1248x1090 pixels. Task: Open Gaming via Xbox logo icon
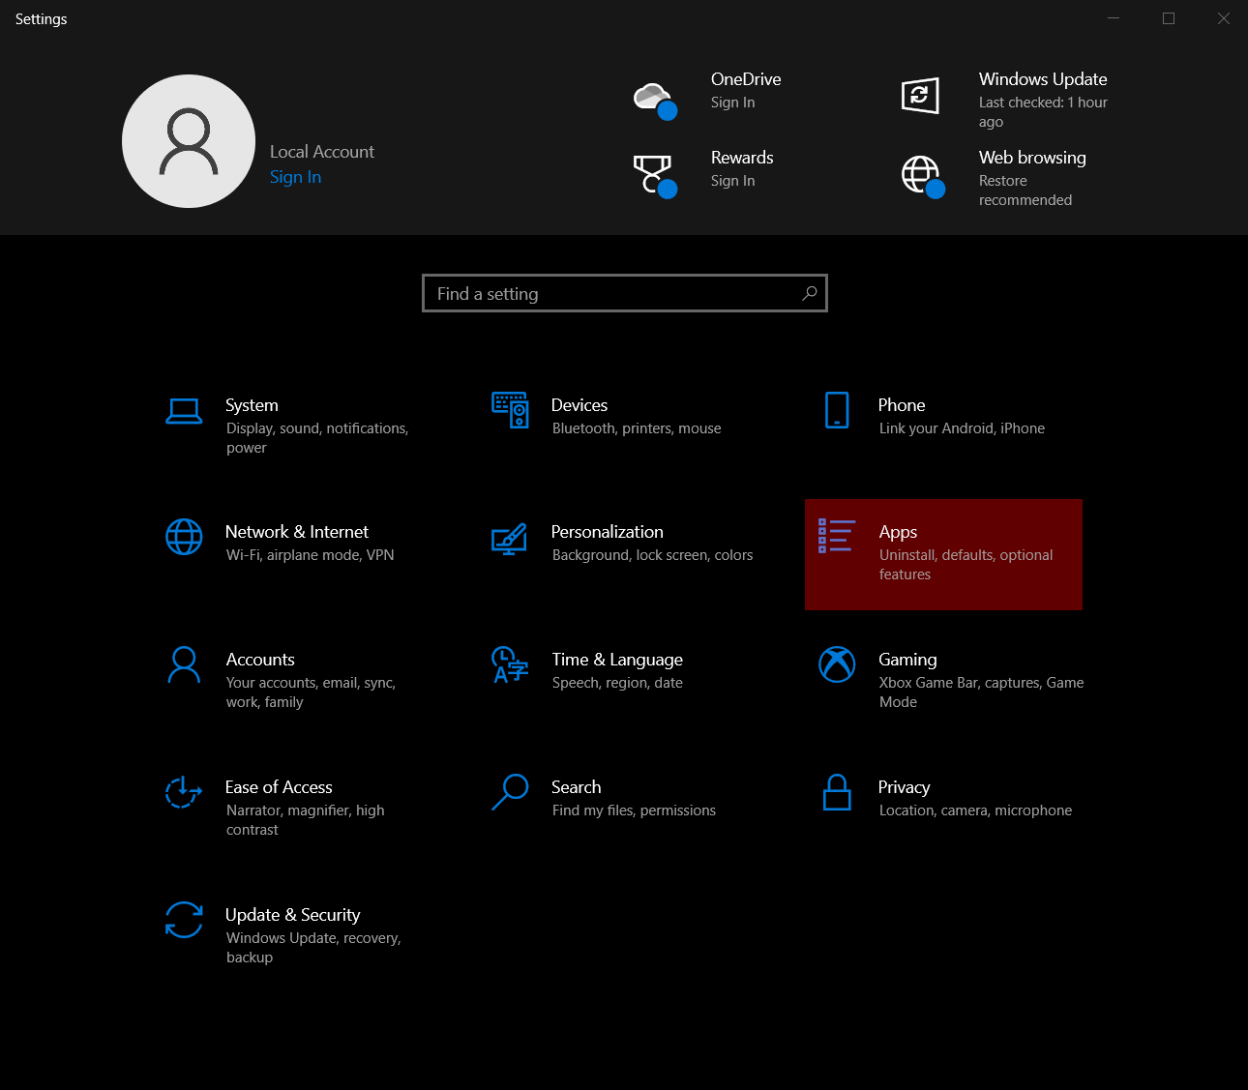836,664
